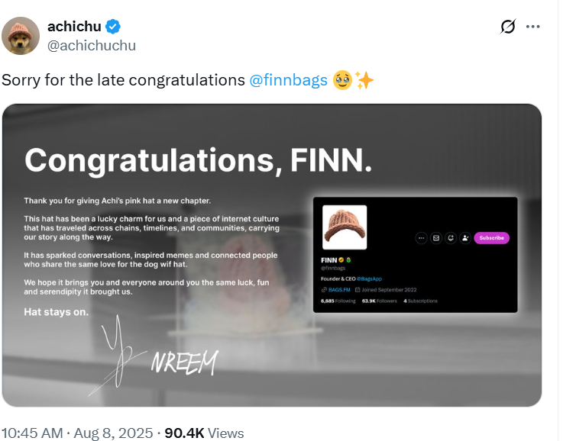Click the follow person icon in profile card
The height and width of the screenshot is (441, 563).
(465, 238)
